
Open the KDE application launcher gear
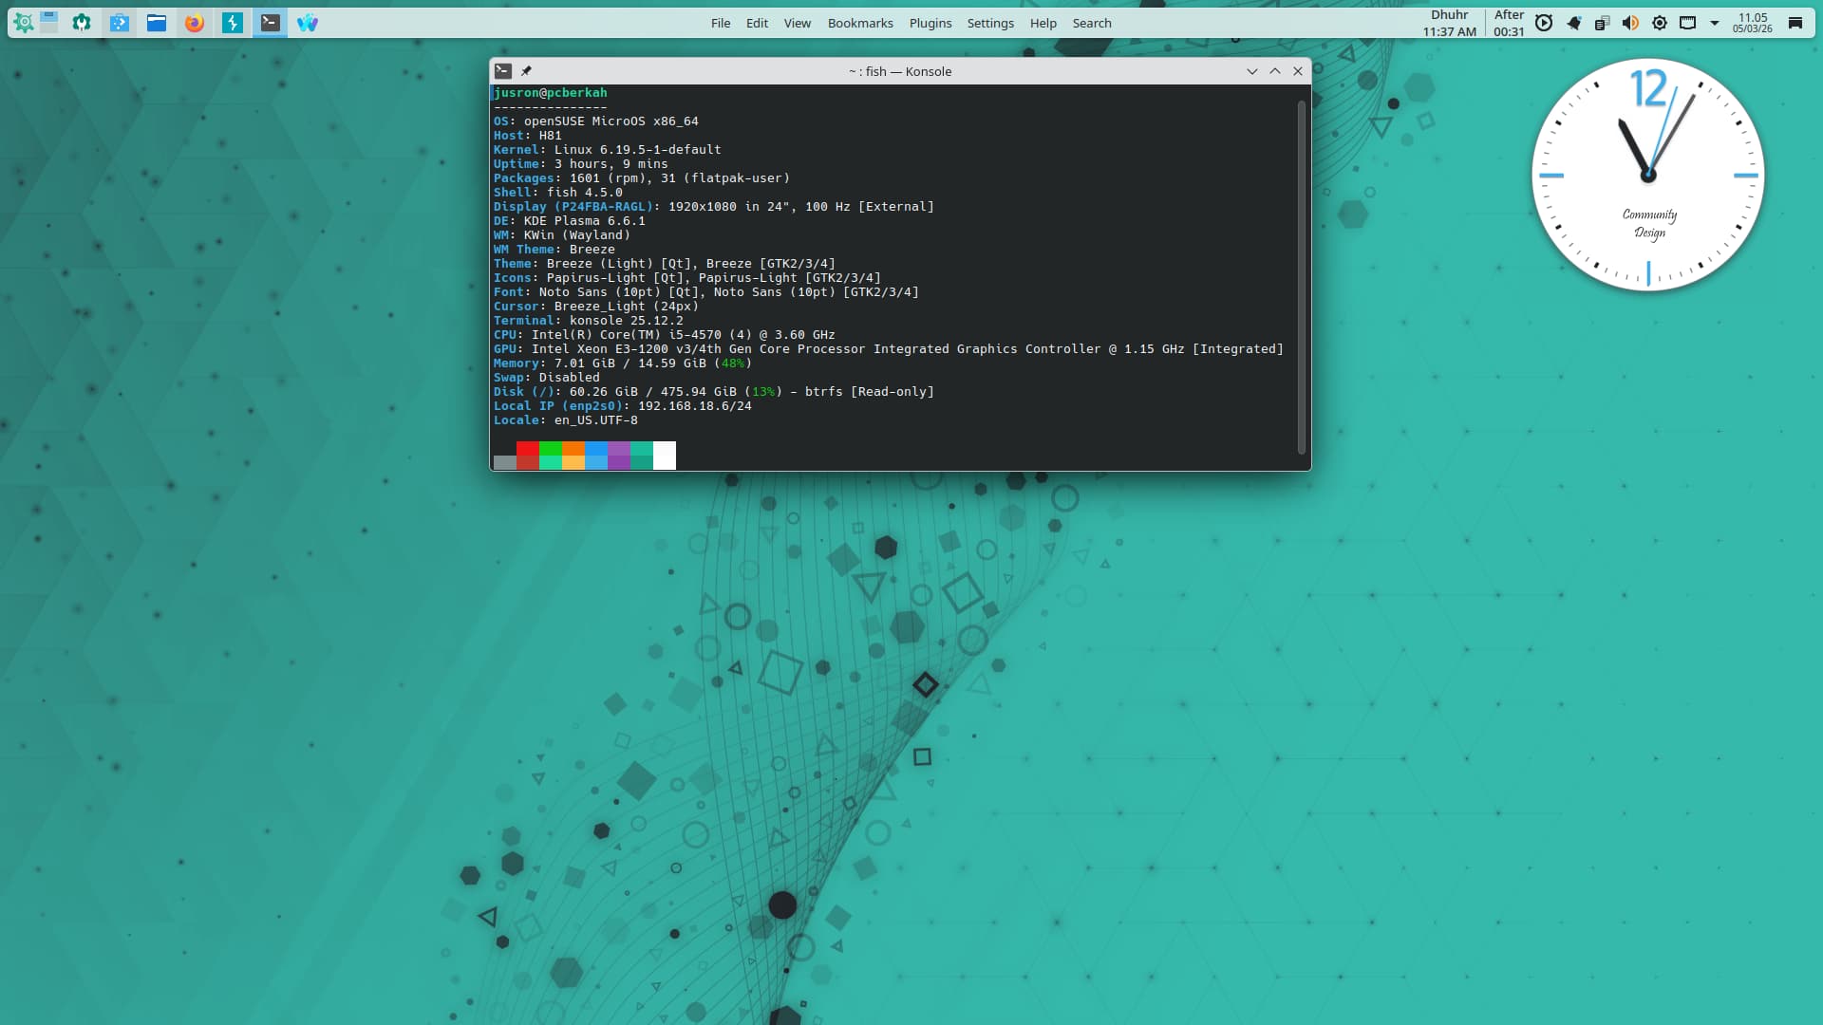click(24, 23)
